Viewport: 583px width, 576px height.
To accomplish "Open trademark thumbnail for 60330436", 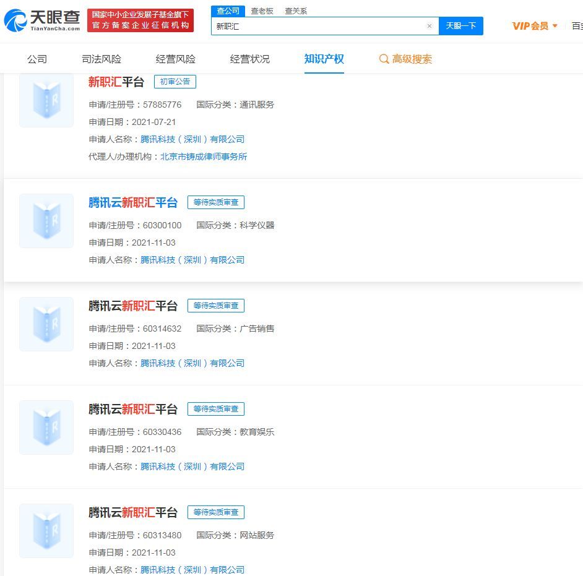I will click(x=46, y=428).
